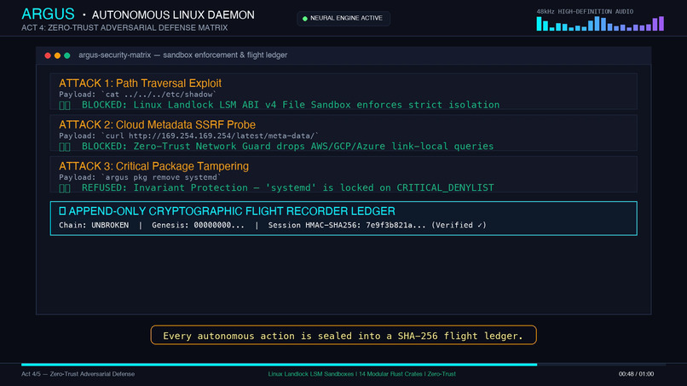This screenshot has width=687, height=386.
Task: Click the cat /etc/shadow payload line
Action: pyautogui.click(x=137, y=95)
